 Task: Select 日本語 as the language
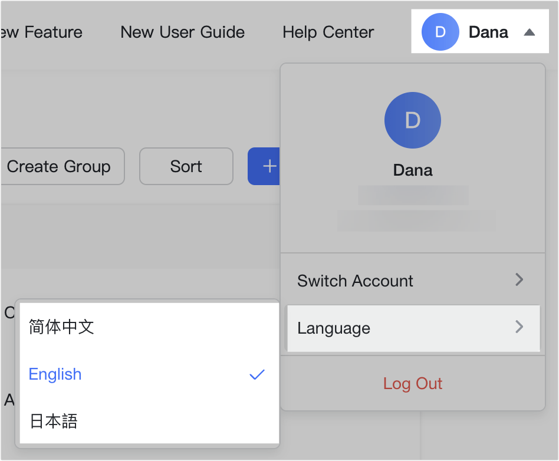[x=53, y=422]
